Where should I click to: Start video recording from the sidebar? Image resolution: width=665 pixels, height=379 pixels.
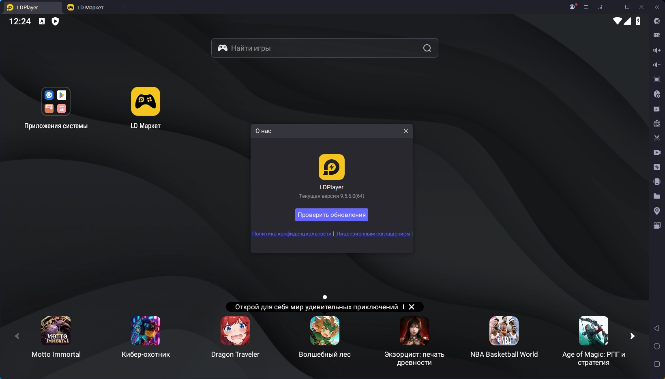[657, 152]
